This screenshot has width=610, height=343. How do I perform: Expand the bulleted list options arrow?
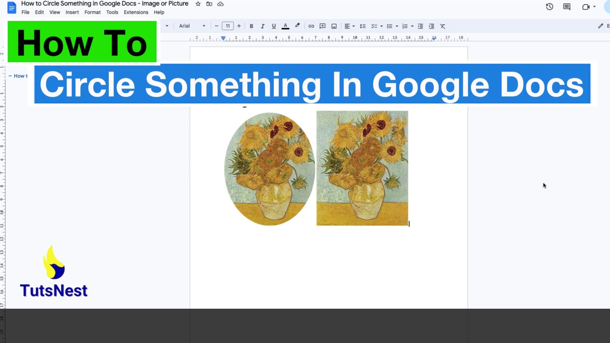coord(397,26)
